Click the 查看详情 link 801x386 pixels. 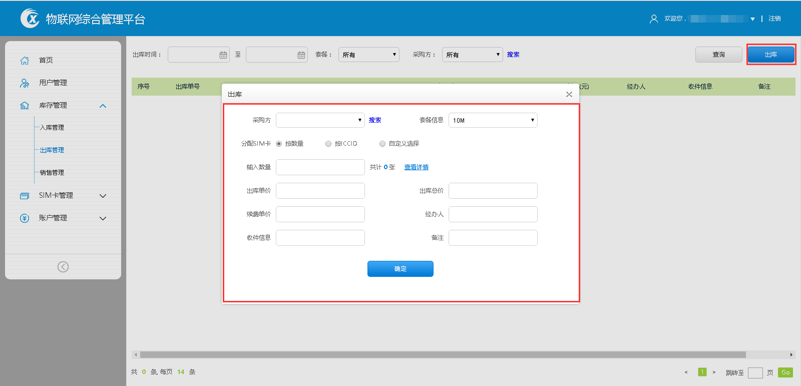click(416, 167)
